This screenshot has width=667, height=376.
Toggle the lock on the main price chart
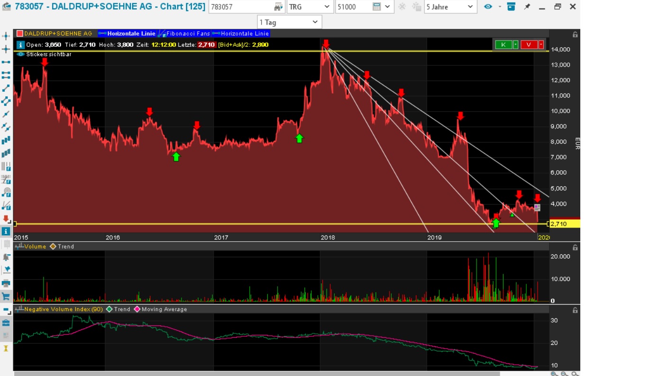click(575, 35)
